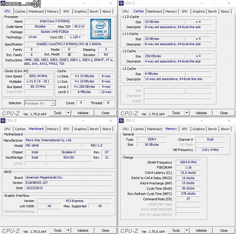Viewport: 236px width, 234px height.
Task: Select CPU tab in bottom-left Mainboard window
Action: [x=7, y=129]
